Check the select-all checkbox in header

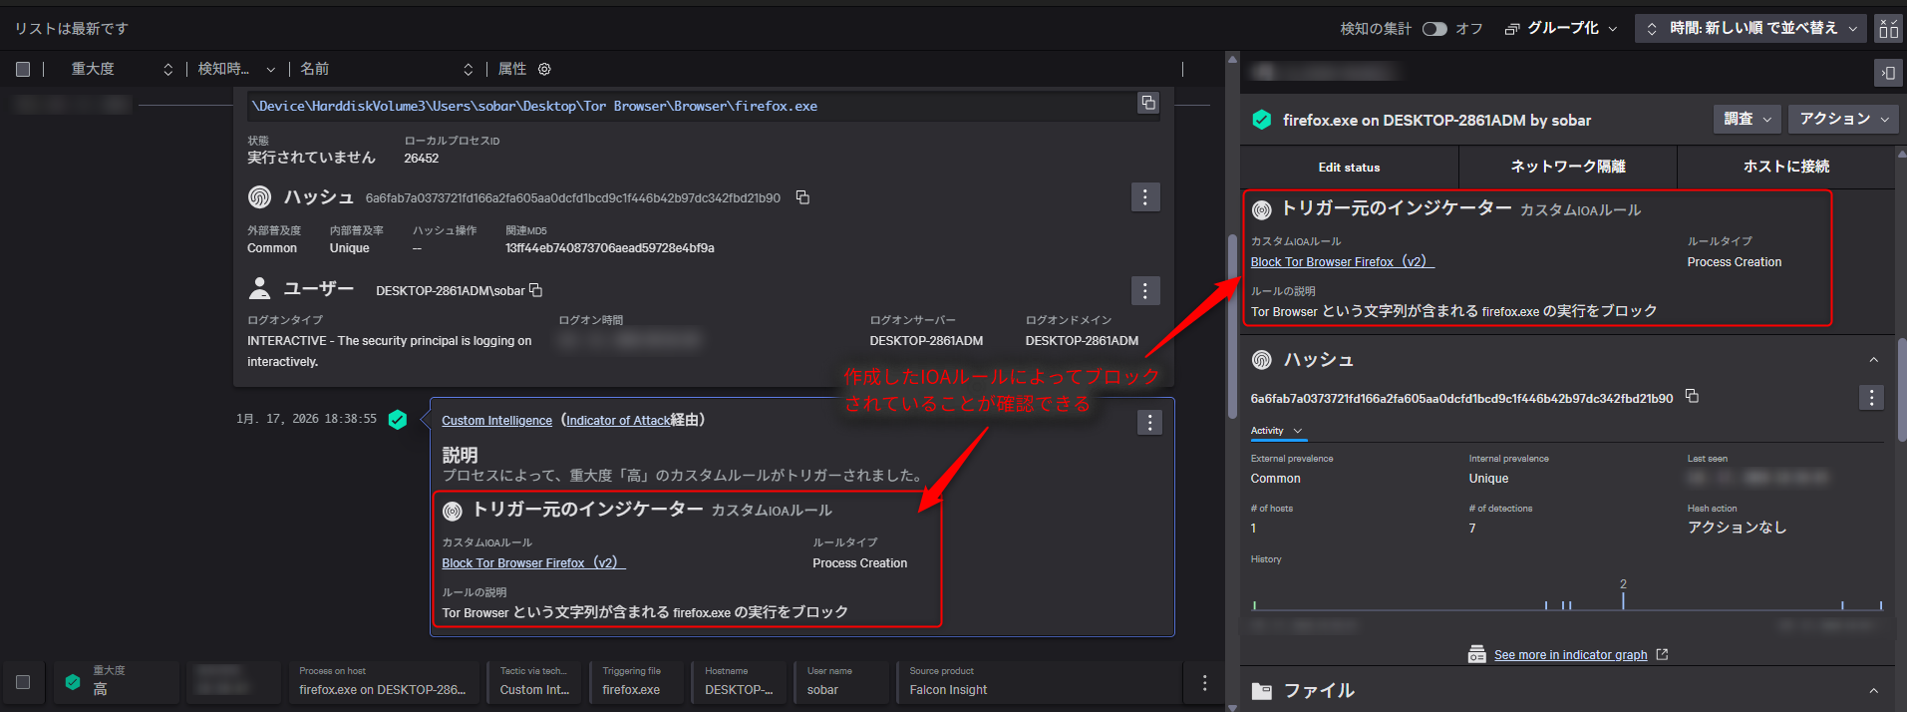click(23, 69)
